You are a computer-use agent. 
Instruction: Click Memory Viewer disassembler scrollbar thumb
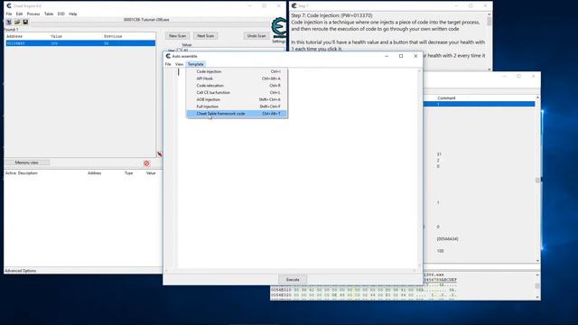click(537, 180)
